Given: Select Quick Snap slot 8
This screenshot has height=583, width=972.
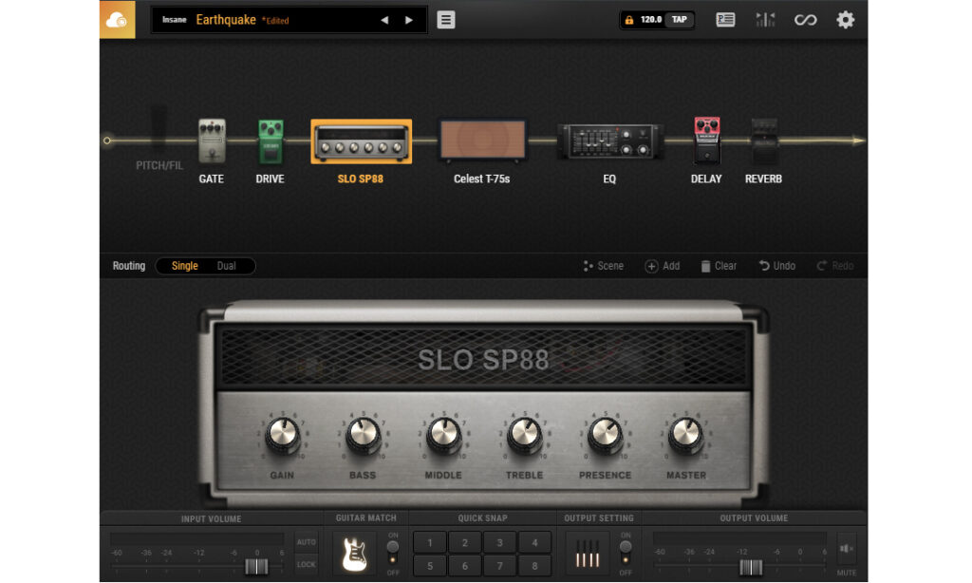Looking at the screenshot, I should 534,566.
